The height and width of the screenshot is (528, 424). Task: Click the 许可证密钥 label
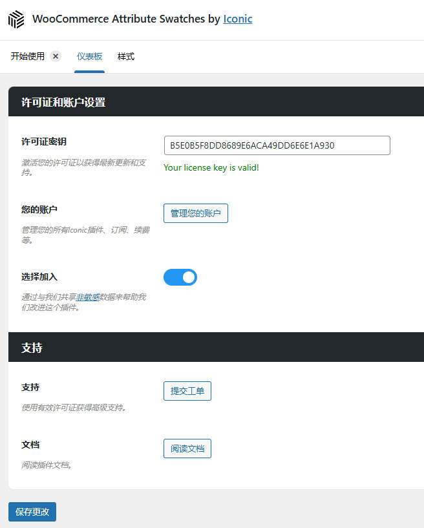pos(44,142)
